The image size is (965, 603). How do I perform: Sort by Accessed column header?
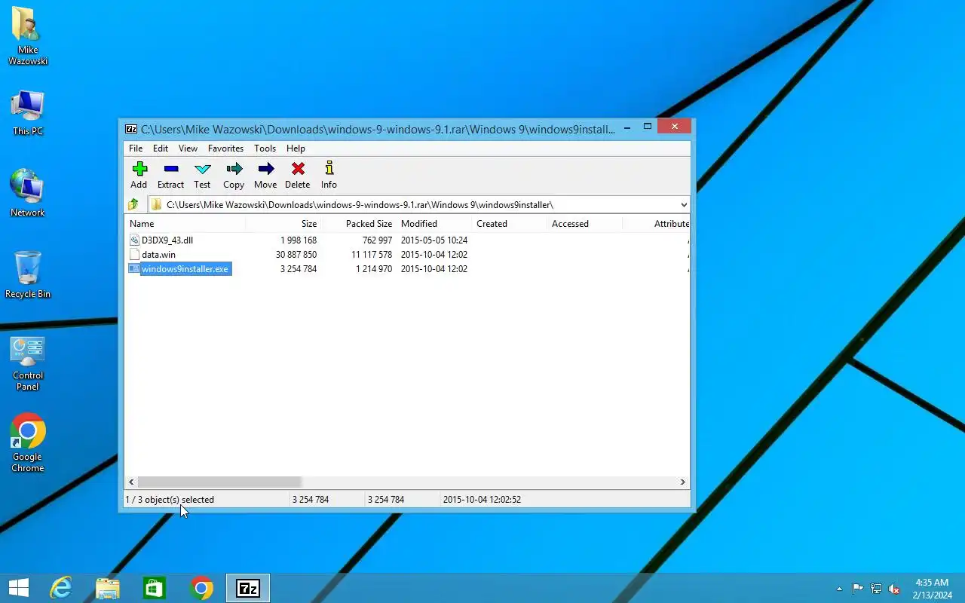click(x=585, y=224)
